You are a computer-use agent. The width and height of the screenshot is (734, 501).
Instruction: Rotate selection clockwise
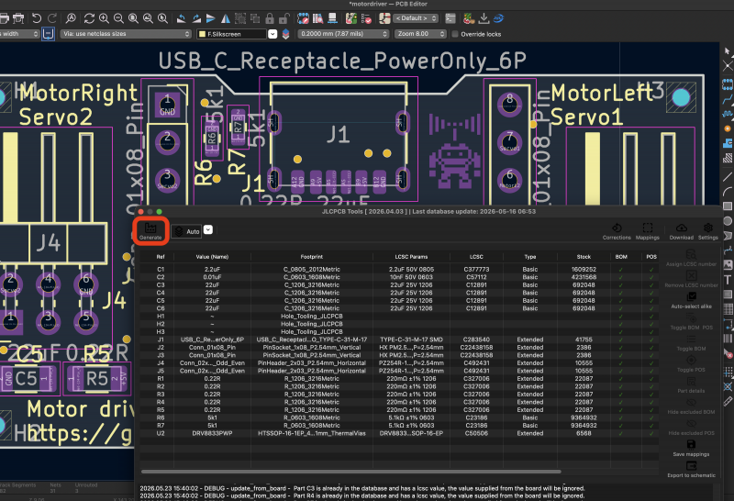(x=196, y=18)
